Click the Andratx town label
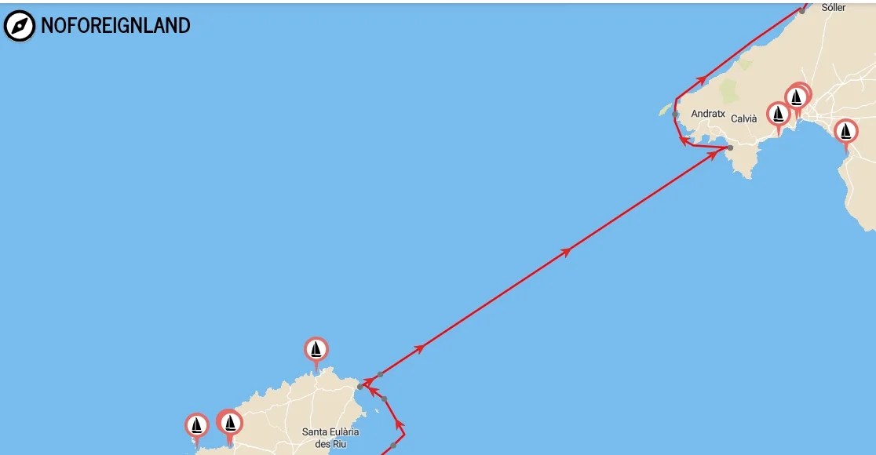Viewport: 876px width, 455px height. (708, 114)
